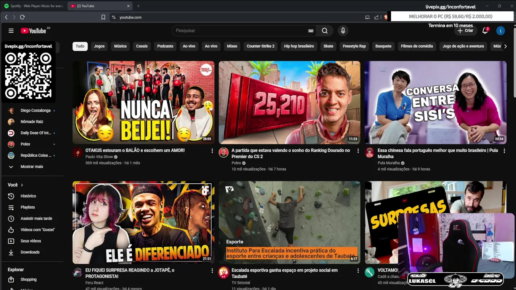
Task: Select the Música filter chip
Action: (120, 46)
